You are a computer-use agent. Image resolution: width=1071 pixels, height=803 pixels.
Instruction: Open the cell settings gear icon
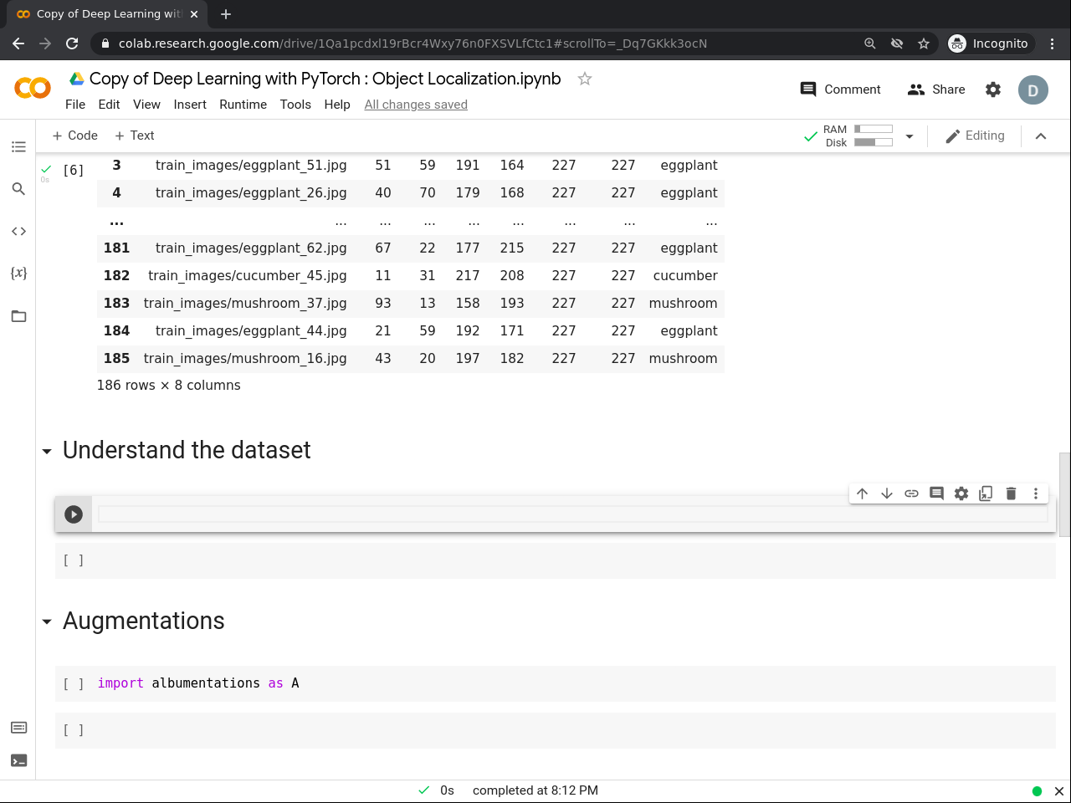961,494
